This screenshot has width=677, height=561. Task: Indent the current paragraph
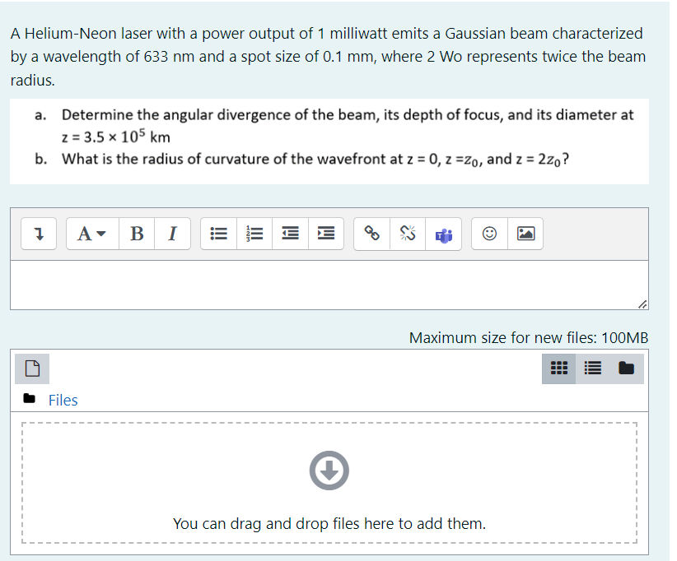pyautogui.click(x=326, y=234)
